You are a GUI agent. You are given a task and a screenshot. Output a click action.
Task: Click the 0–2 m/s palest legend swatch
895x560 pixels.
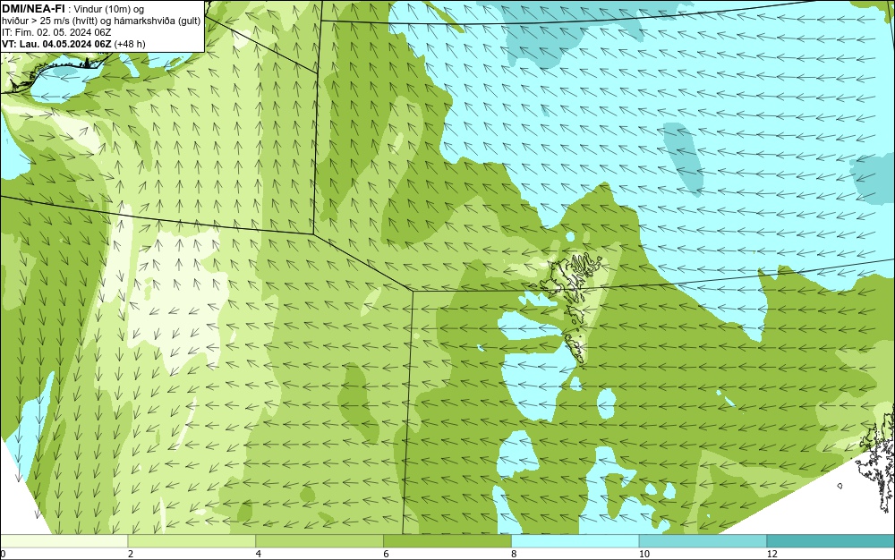64,541
